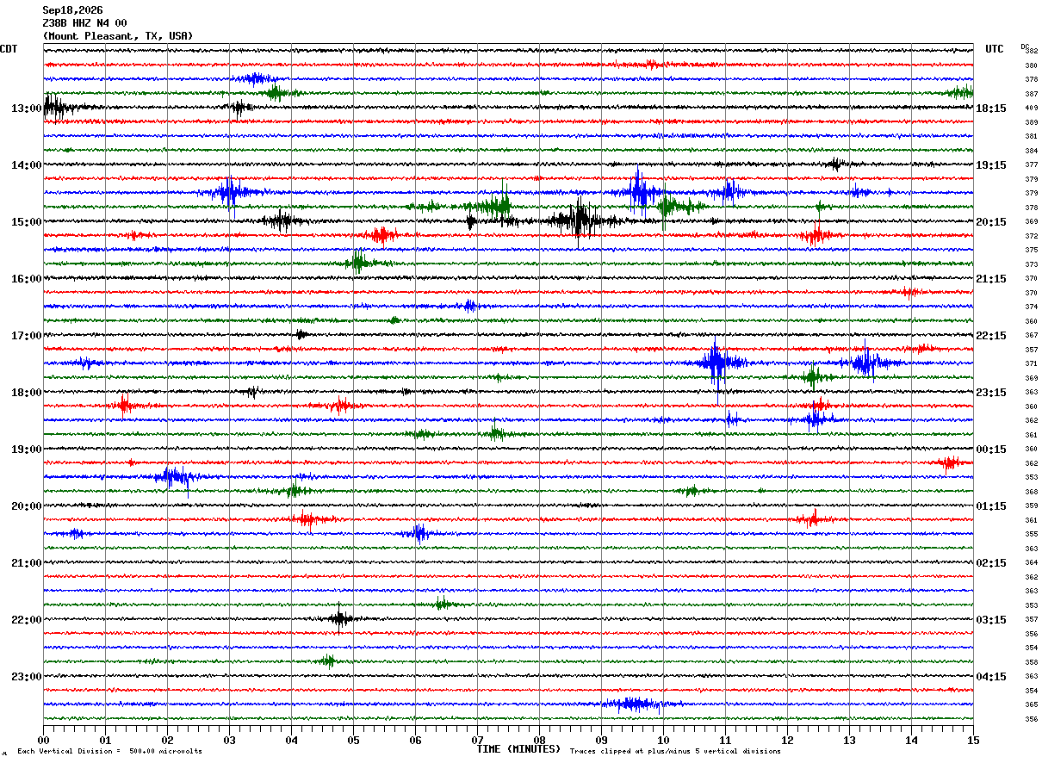This screenshot has width=1042, height=763.
Task: Click large blue seismic burst on 22:15 UTC row
Action: (x=716, y=363)
